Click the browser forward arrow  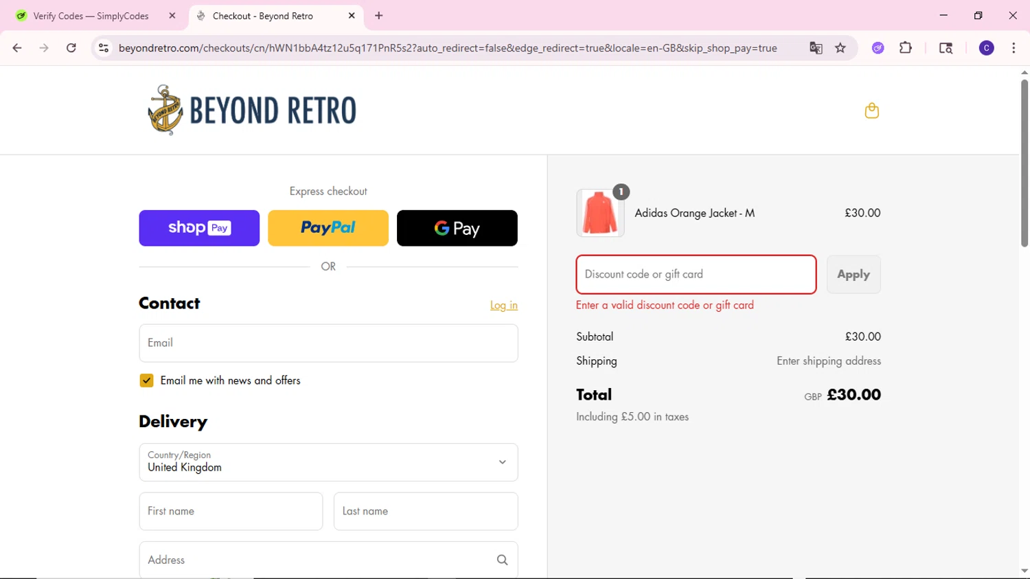pos(44,48)
